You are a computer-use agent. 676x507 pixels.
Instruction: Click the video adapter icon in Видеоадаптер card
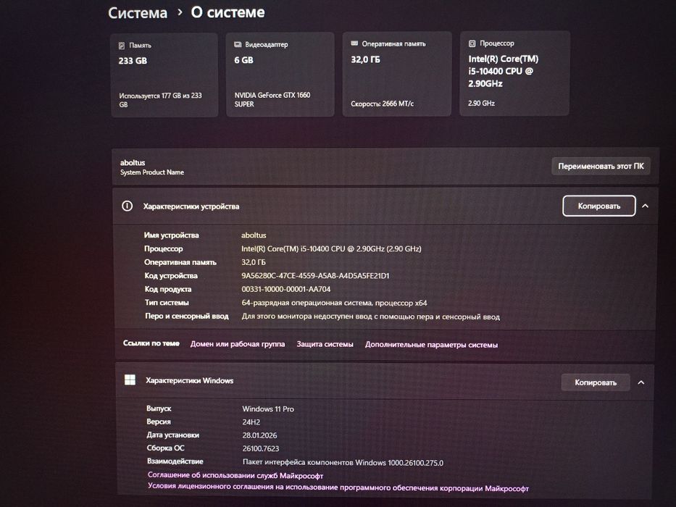[238, 44]
